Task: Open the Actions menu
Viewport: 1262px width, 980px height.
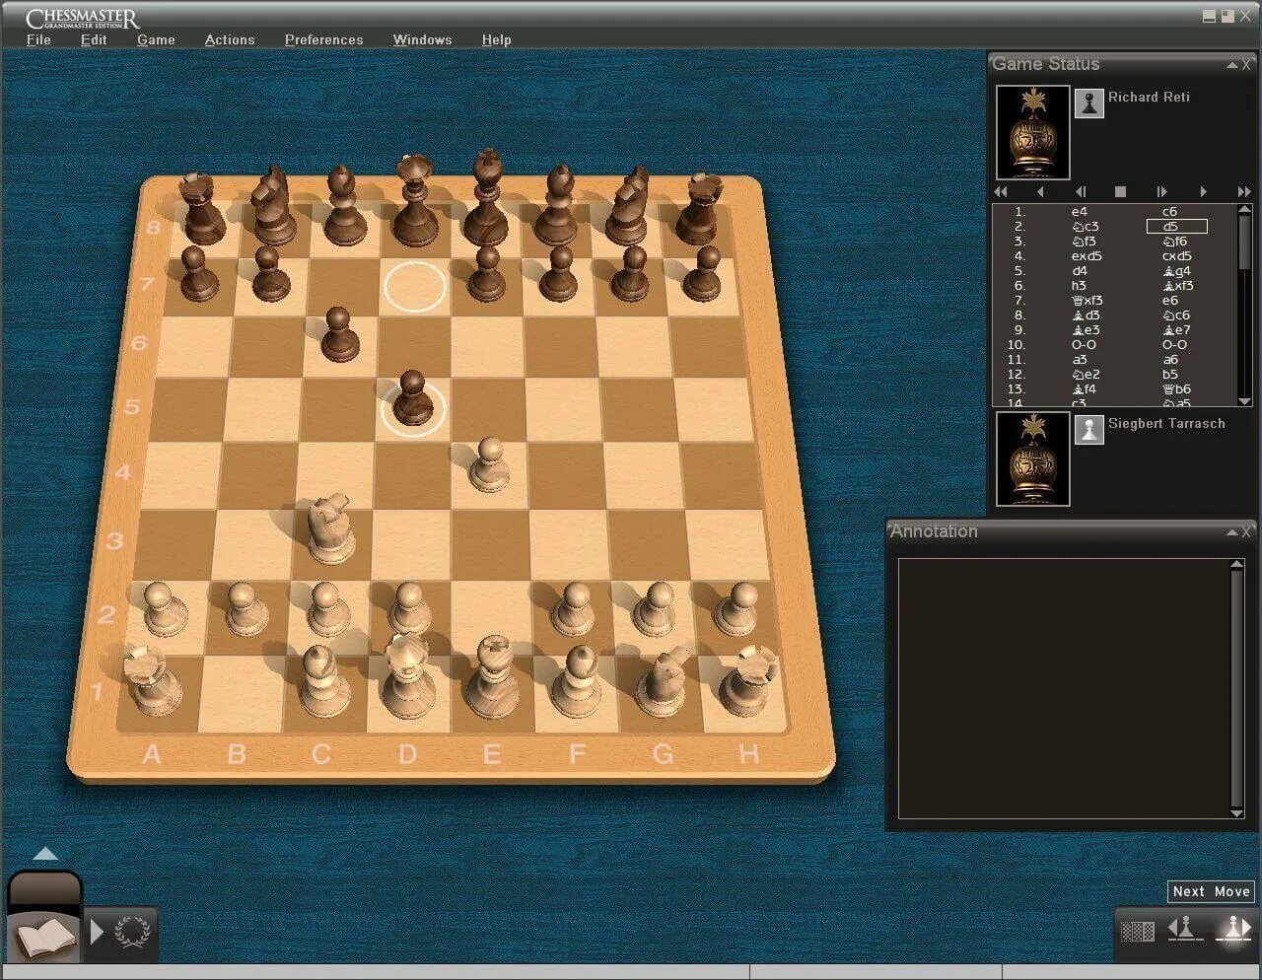Action: 230,39
